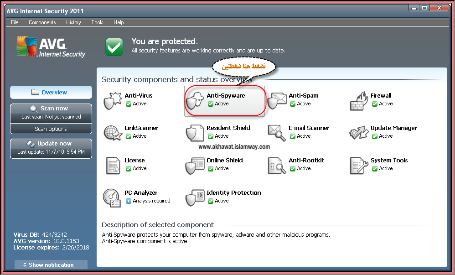Select the Anti-Rootkit component label
The image size is (455, 275).
306,160
